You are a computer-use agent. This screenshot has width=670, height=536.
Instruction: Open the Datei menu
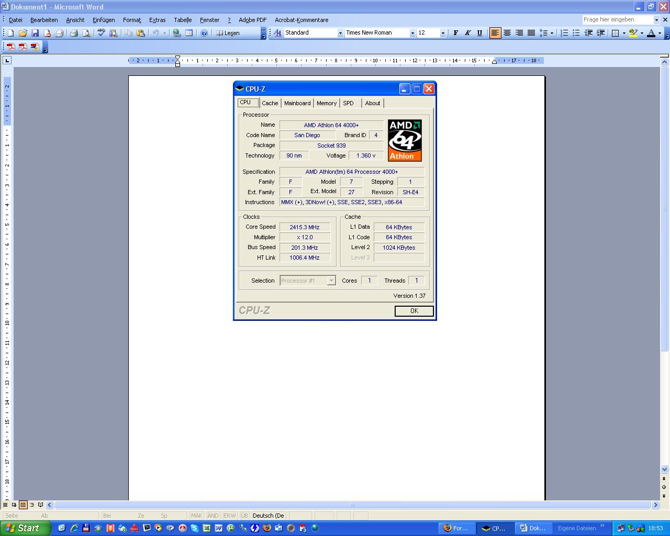click(x=16, y=20)
